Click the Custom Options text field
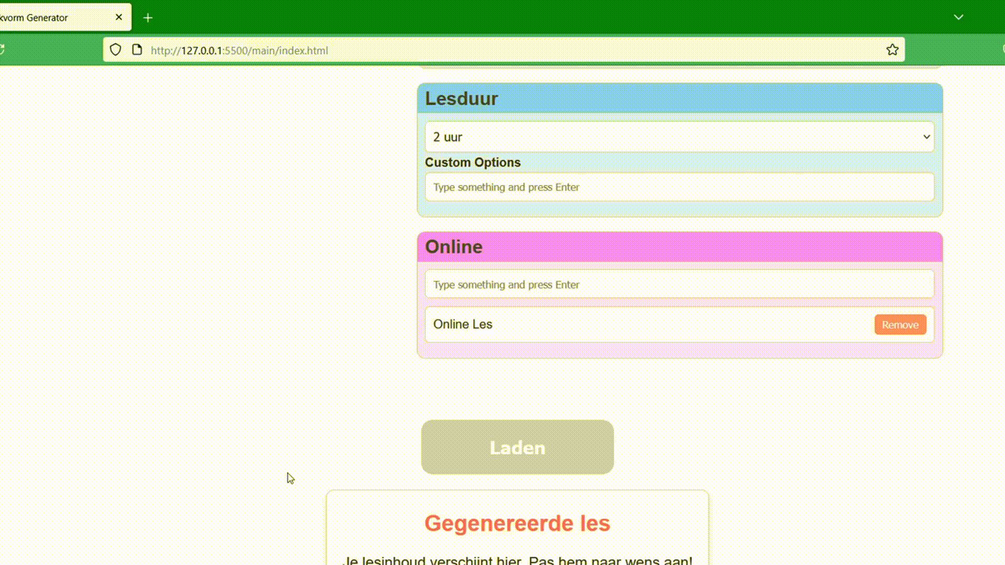Screen dimensions: 1005x565 click(x=679, y=187)
